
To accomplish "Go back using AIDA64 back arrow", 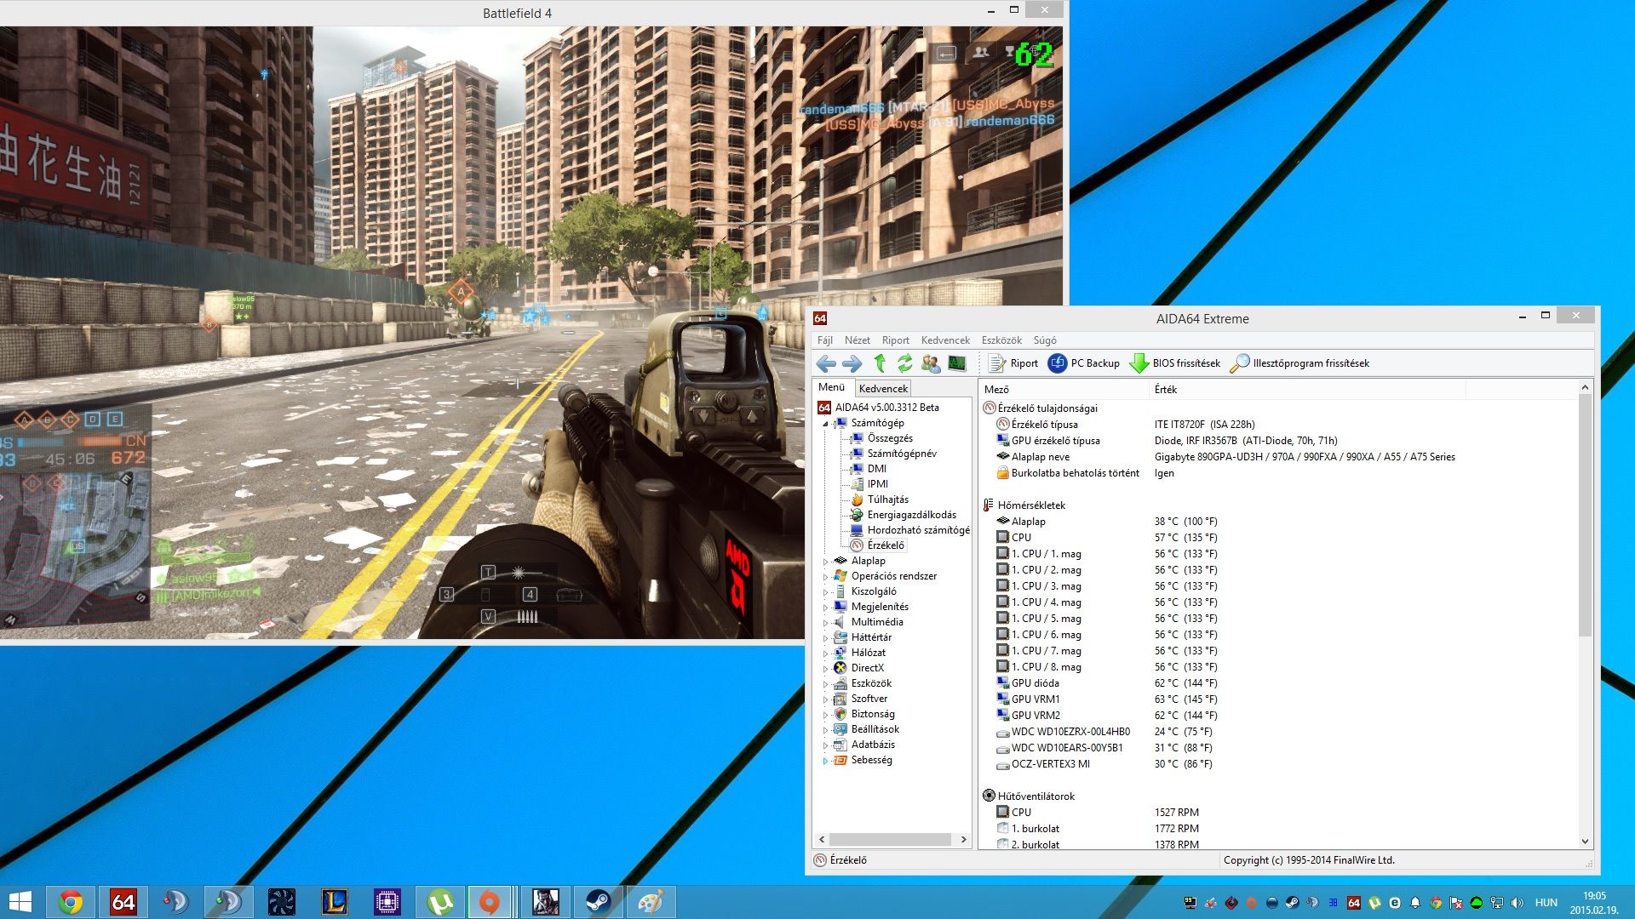I will point(826,363).
